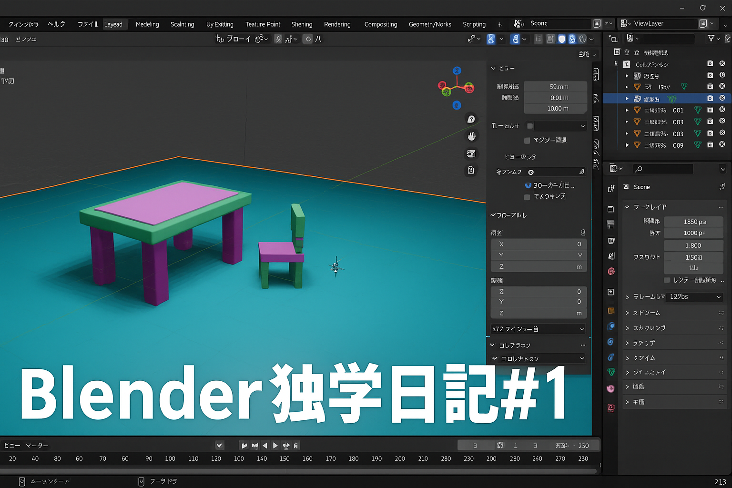The width and height of the screenshot is (732, 488).
Task: Open the Collection tab with starred box icon
Action: tap(611, 292)
